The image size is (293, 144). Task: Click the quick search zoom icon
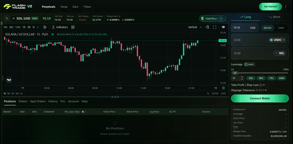(207, 27)
